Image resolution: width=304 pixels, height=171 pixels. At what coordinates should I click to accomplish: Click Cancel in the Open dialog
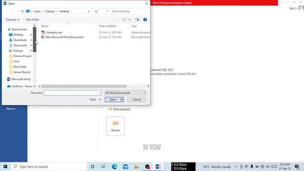[136, 99]
